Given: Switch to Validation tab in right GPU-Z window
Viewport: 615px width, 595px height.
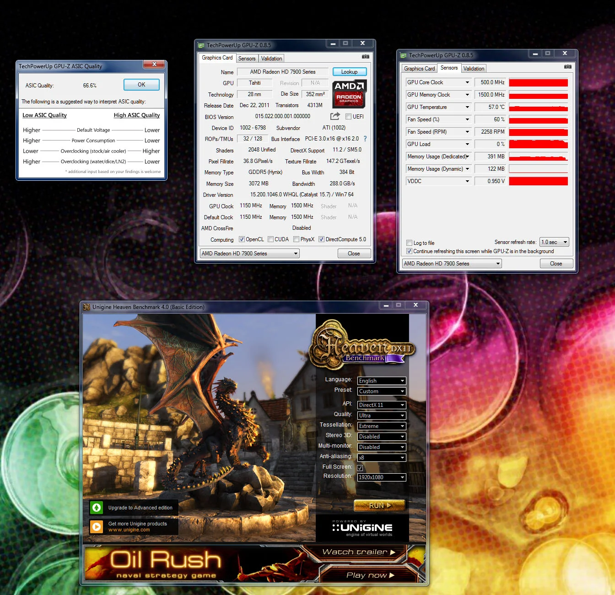Looking at the screenshot, I should (474, 69).
